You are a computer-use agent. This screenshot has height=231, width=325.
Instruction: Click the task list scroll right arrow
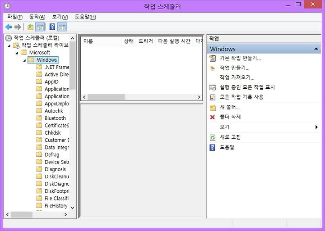(199, 97)
